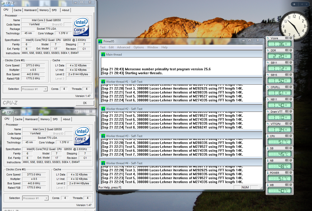
Task: Open settings of the CPUPLL gadget
Action: (x=287, y=87)
